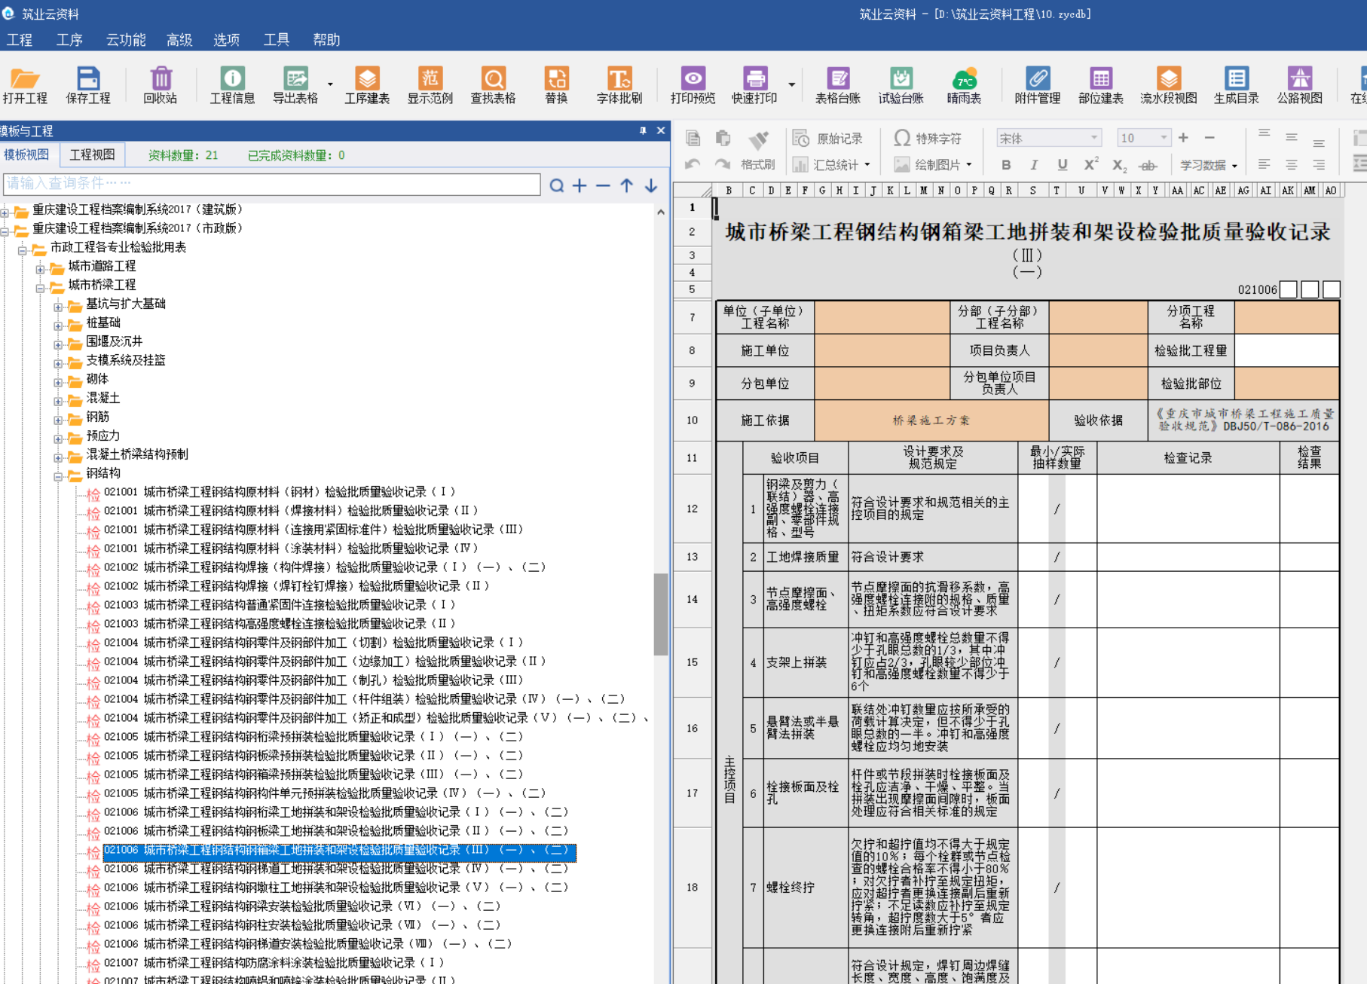The width and height of the screenshot is (1367, 984).
Task: Open 试验台账 test ledger
Action: pos(901,85)
